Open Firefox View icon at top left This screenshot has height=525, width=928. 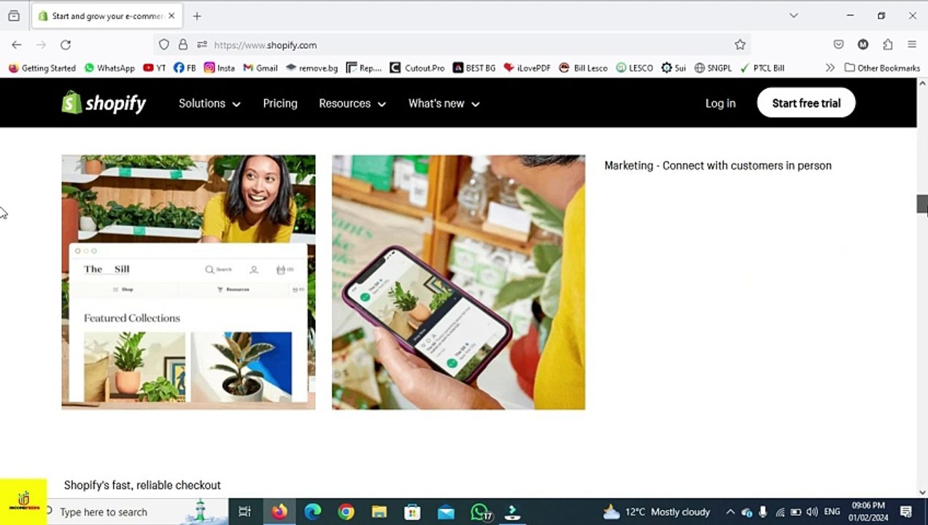(x=14, y=15)
